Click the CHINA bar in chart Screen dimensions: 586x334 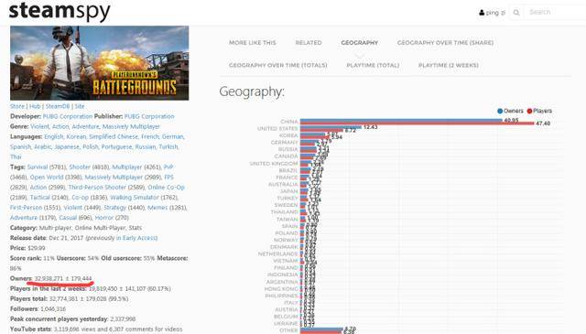pos(418,122)
